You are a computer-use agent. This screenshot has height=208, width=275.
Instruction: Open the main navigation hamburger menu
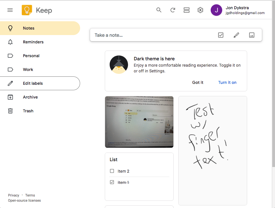pos(10,10)
